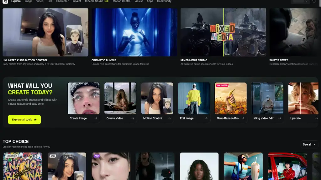The width and height of the screenshot is (321, 180).
Task: Click the arrow icon next to Nano Banana Pro
Action: point(243,118)
